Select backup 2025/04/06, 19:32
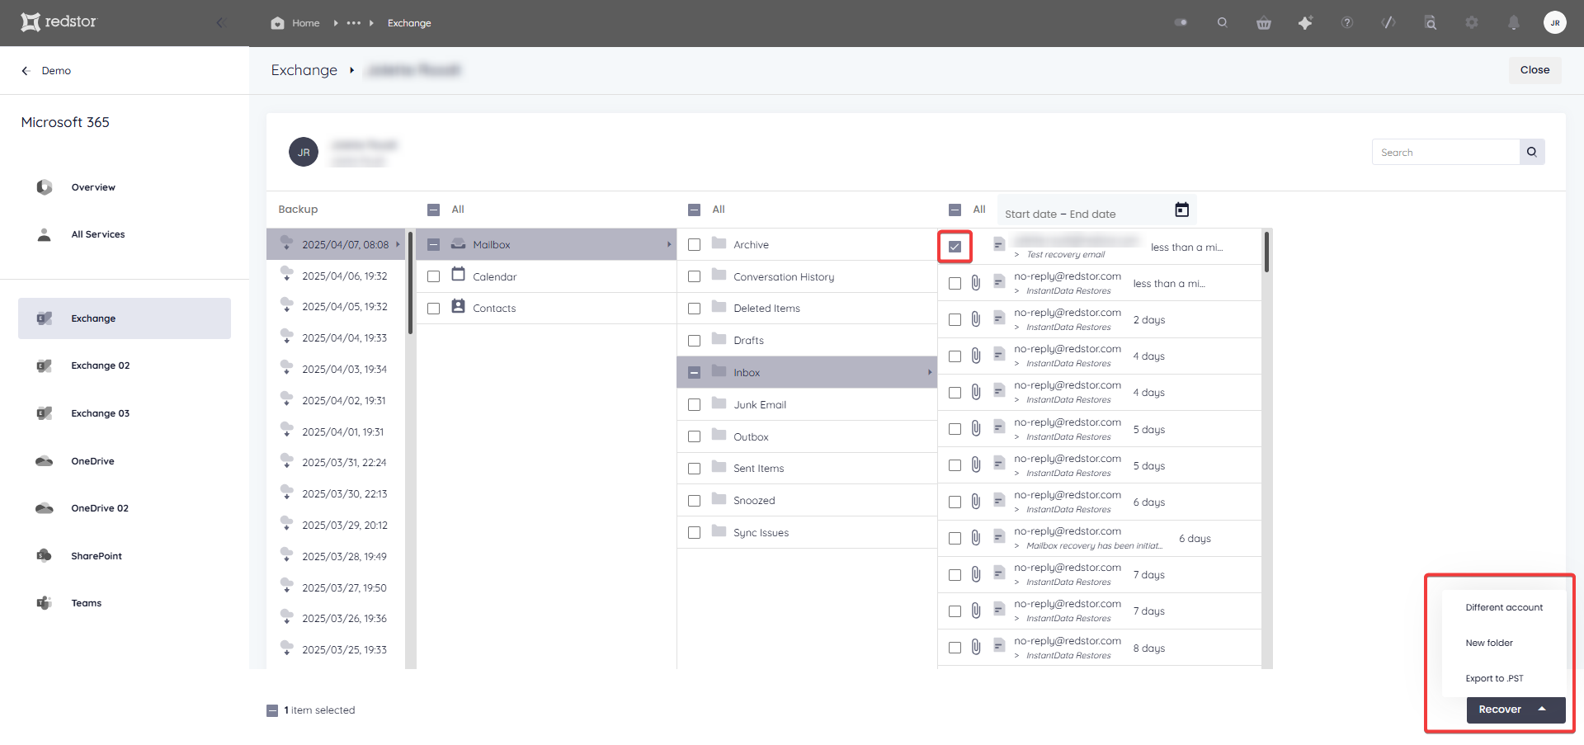1584x745 pixels. click(x=336, y=276)
